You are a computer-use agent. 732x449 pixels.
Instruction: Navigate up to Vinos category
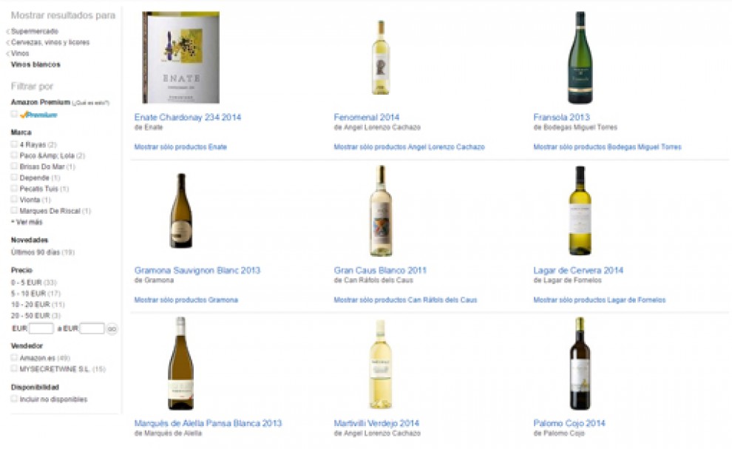point(20,53)
